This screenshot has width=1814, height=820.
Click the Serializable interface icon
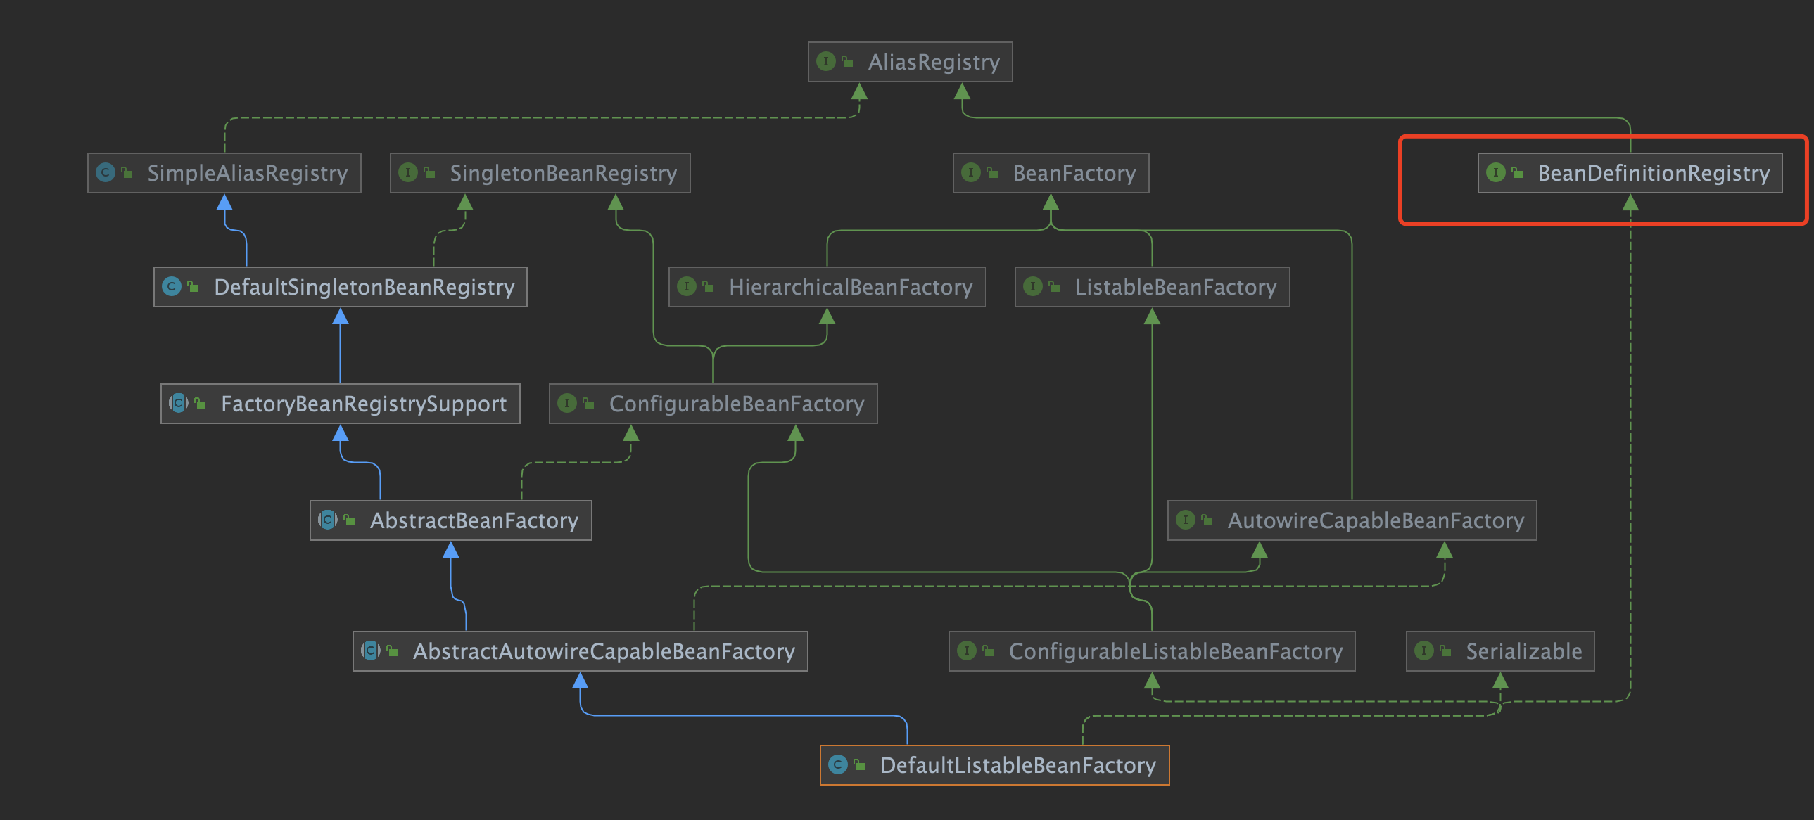[x=1424, y=651]
